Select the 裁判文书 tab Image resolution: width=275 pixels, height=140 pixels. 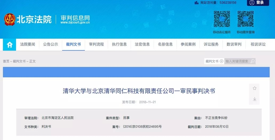point(73,44)
